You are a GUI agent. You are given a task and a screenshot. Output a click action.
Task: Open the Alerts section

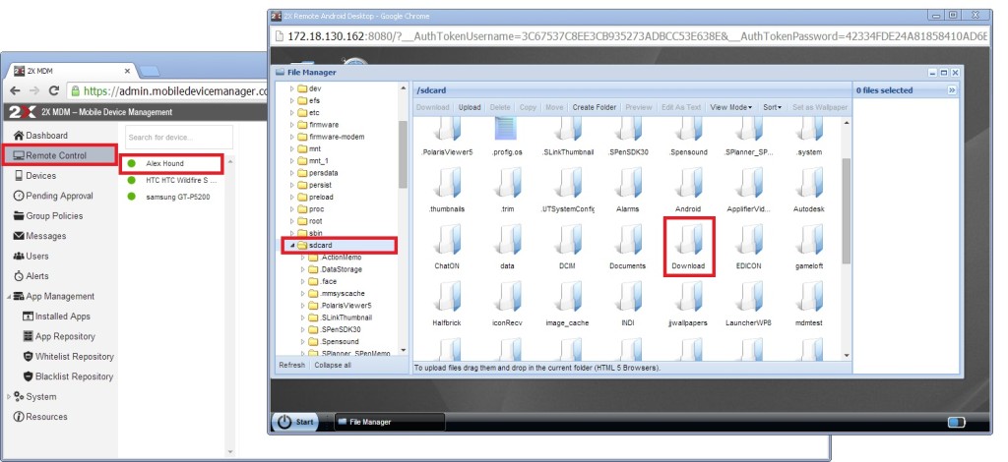pos(31,276)
